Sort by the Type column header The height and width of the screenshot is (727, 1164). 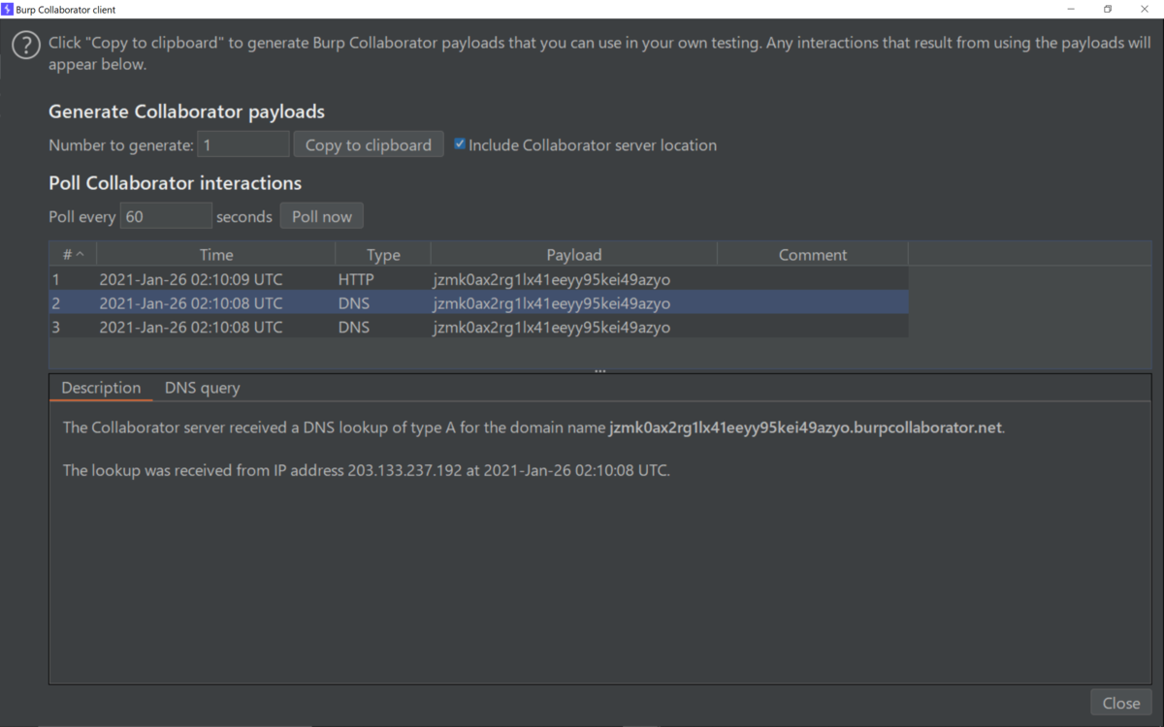pyautogui.click(x=383, y=254)
